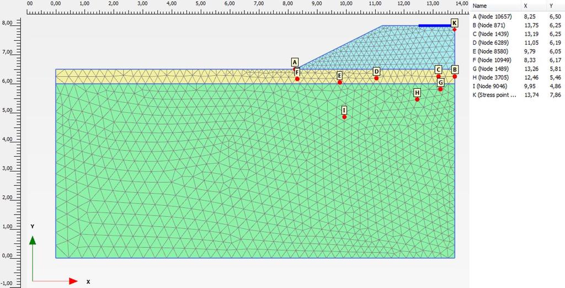565x288 pixels.
Task: Select row G (Node 1489)
Action: tap(518, 68)
